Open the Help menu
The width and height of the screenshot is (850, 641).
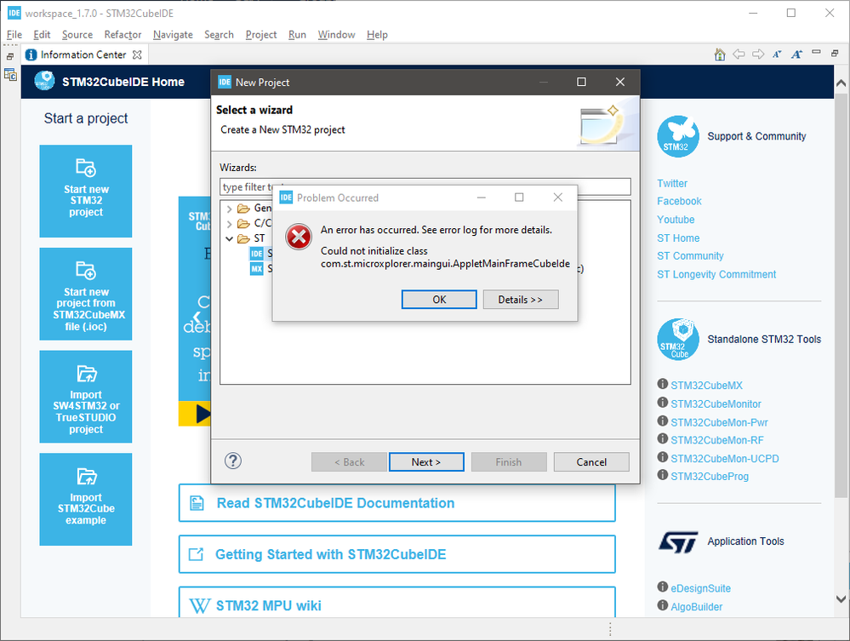click(377, 35)
